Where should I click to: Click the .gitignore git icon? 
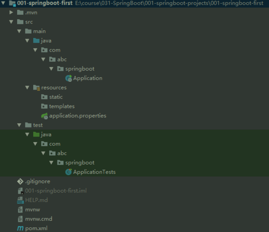(x=20, y=182)
